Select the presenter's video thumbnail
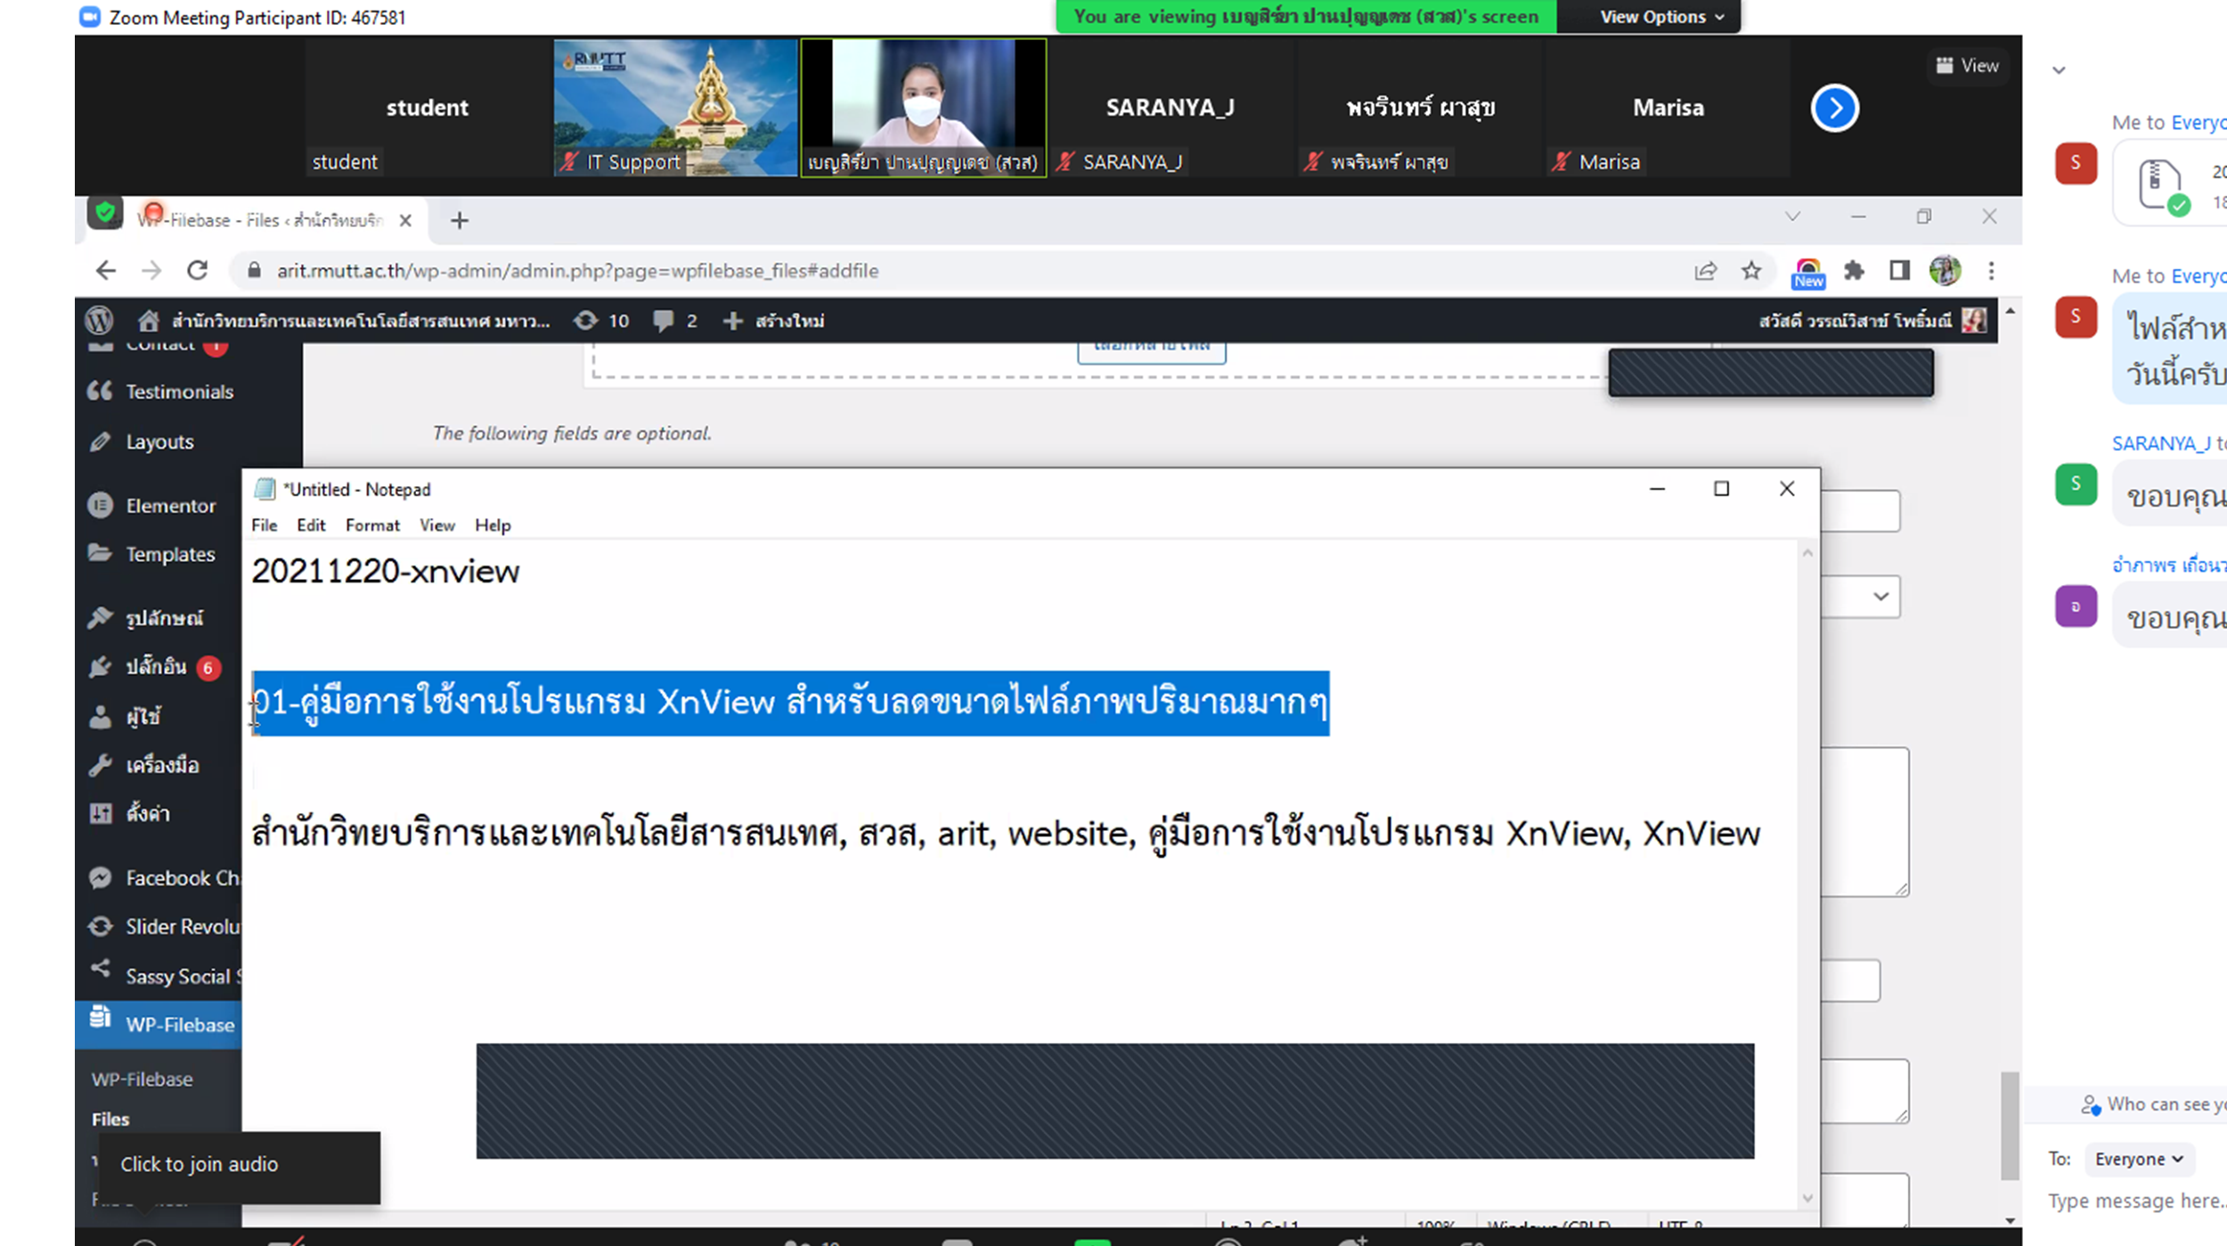 (x=923, y=108)
